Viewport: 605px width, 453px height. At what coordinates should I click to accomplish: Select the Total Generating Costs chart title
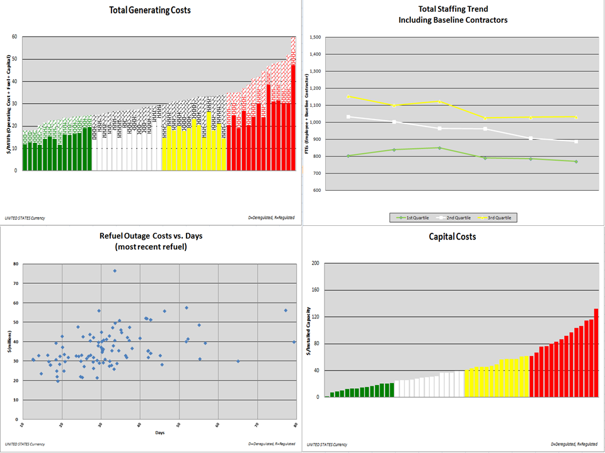(x=150, y=10)
